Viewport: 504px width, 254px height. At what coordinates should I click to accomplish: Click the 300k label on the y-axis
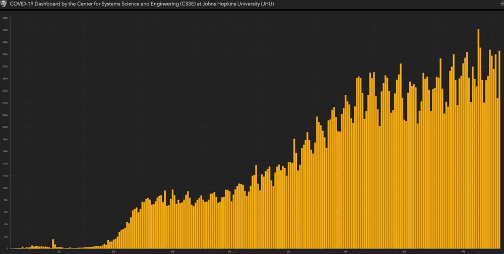click(6, 66)
